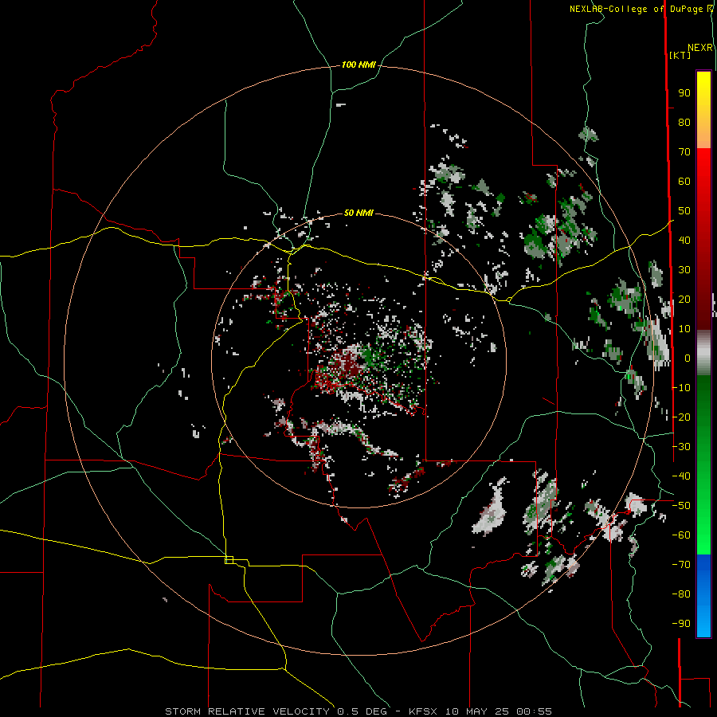Click the -60 value on velocity scale

point(681,535)
